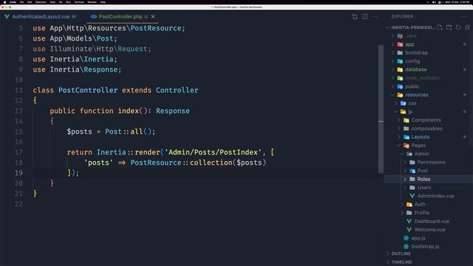Open the Window menu
Screen dimensions: 473x266
[92, 2]
